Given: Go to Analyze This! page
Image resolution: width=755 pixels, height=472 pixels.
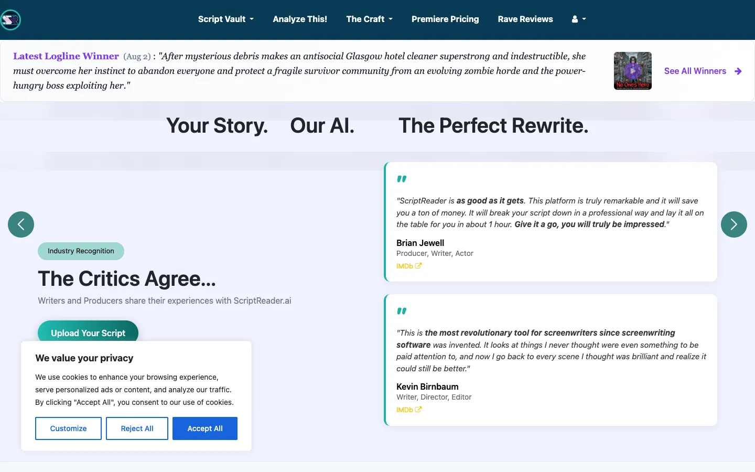Looking at the screenshot, I should pos(300,19).
